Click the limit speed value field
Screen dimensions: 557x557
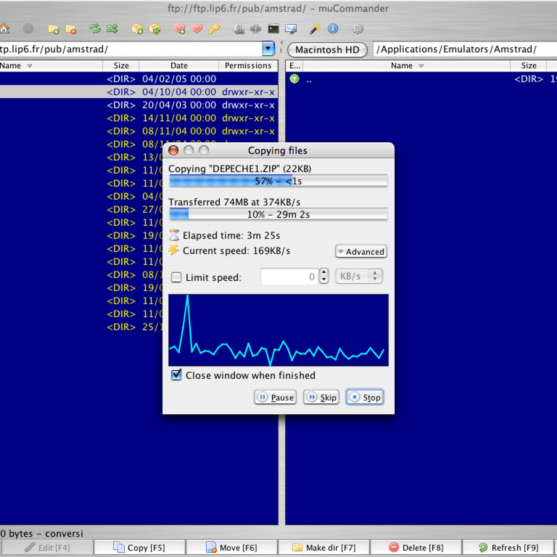(289, 277)
